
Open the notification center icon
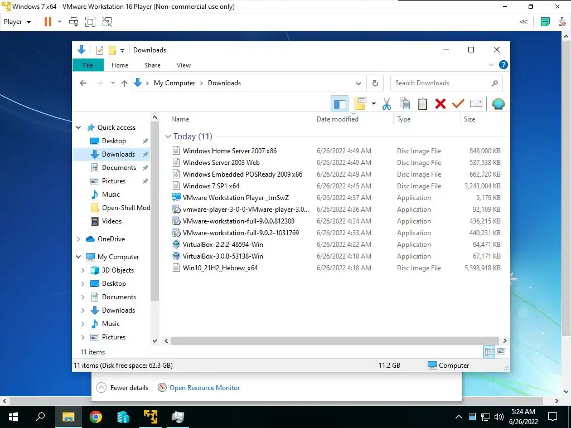553,417
